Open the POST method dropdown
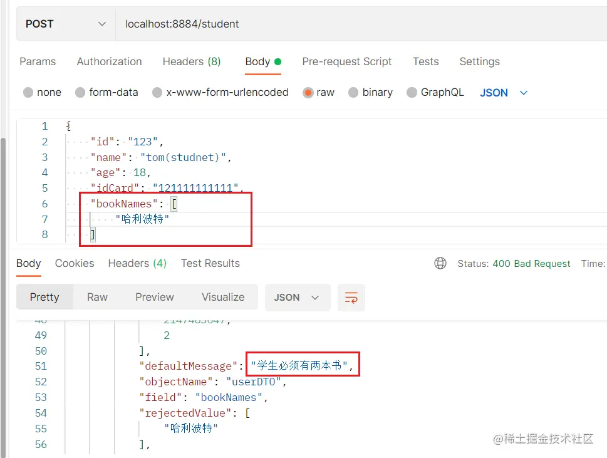The height and width of the screenshot is (458, 607). pos(66,24)
